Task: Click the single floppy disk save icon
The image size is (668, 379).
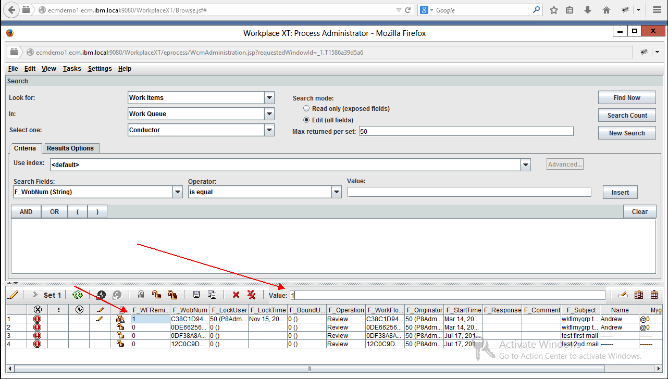Action: coord(196,295)
